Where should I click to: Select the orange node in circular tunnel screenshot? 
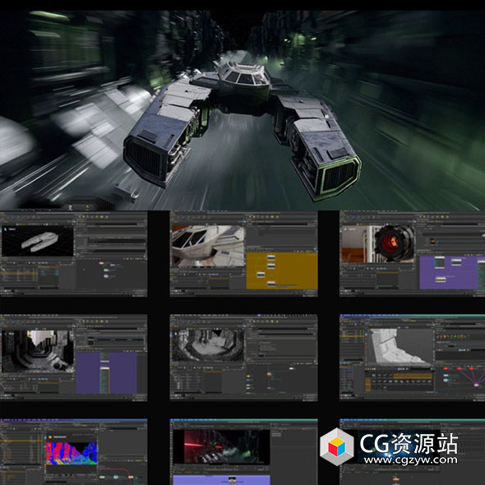point(269,374)
